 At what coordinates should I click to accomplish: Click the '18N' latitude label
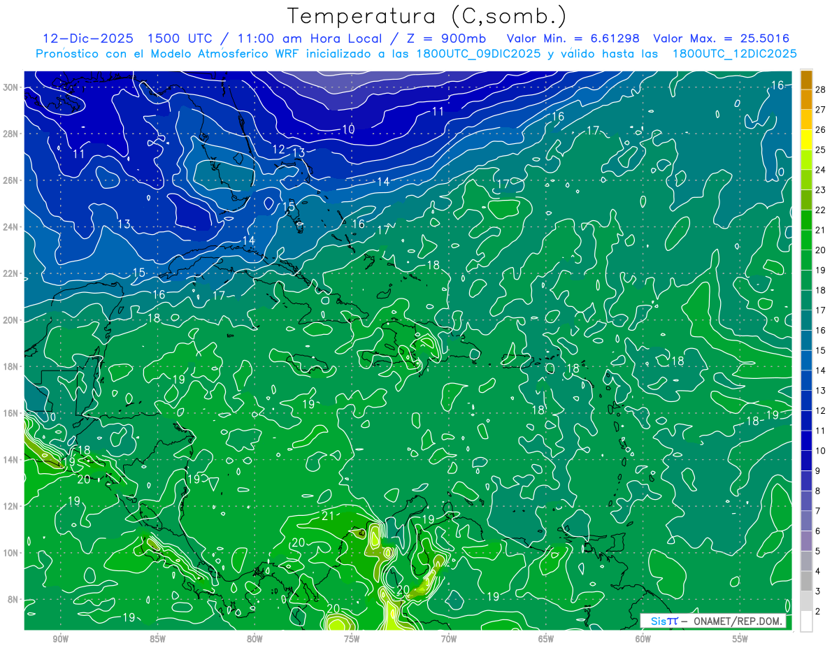click(10, 366)
